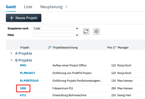Image resolution: width=145 pixels, height=99 pixels.
Task: Click the refresh icon button
Action: point(86,31)
